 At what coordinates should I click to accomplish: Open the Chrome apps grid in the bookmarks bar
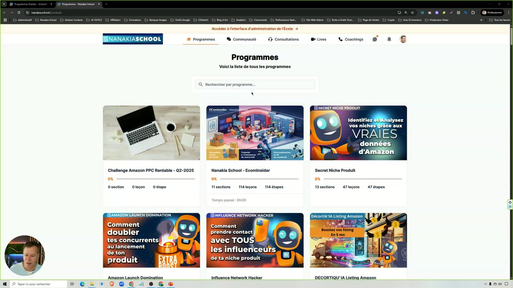[5, 20]
